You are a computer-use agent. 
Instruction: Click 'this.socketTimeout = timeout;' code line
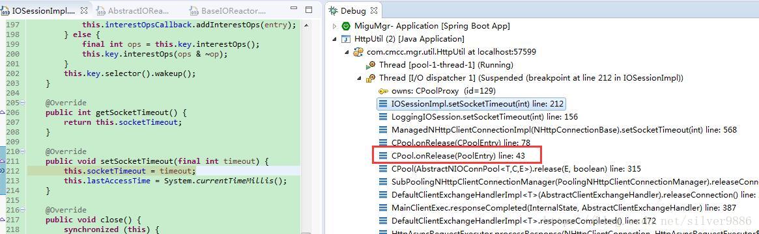coord(130,171)
